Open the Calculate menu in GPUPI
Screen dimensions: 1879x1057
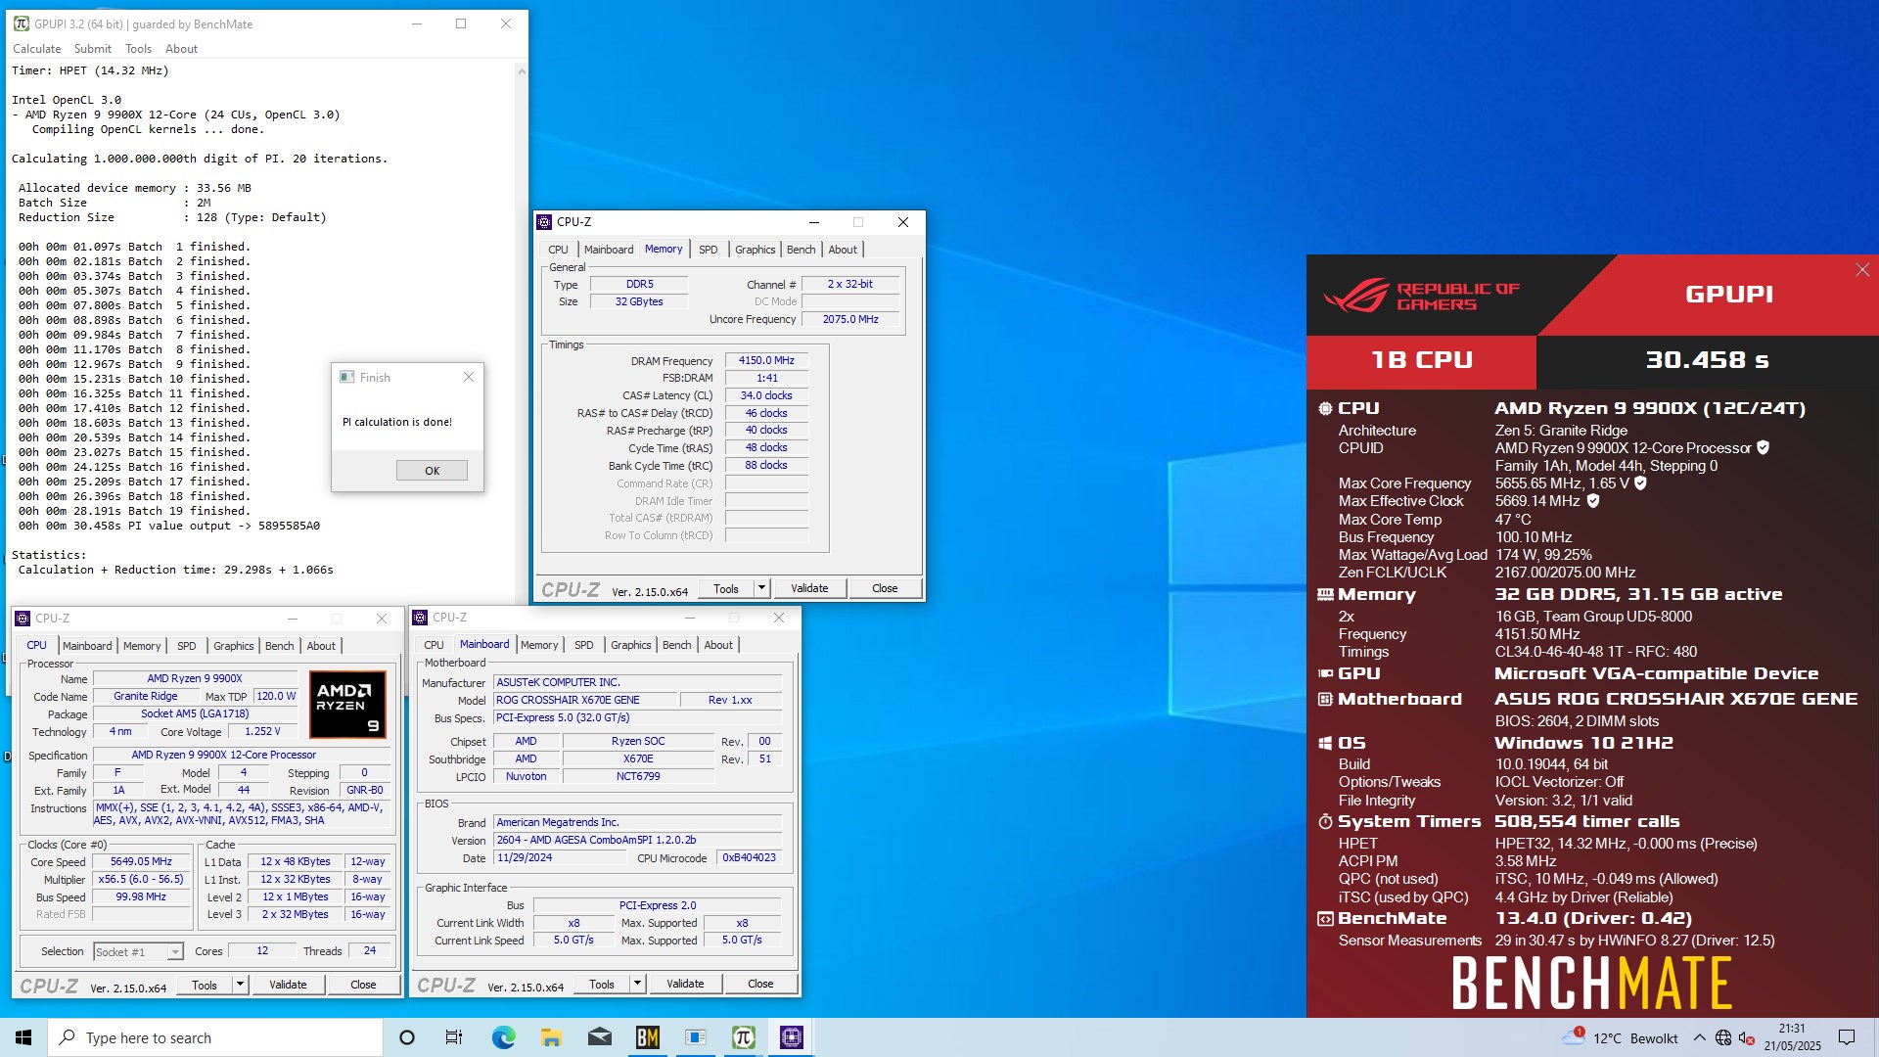click(37, 49)
